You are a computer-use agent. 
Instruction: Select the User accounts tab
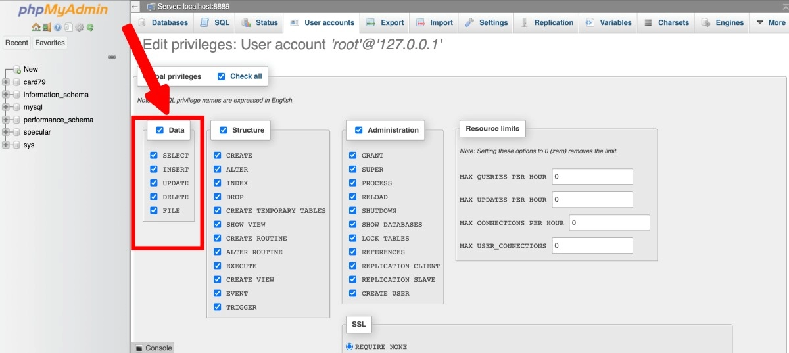[322, 22]
